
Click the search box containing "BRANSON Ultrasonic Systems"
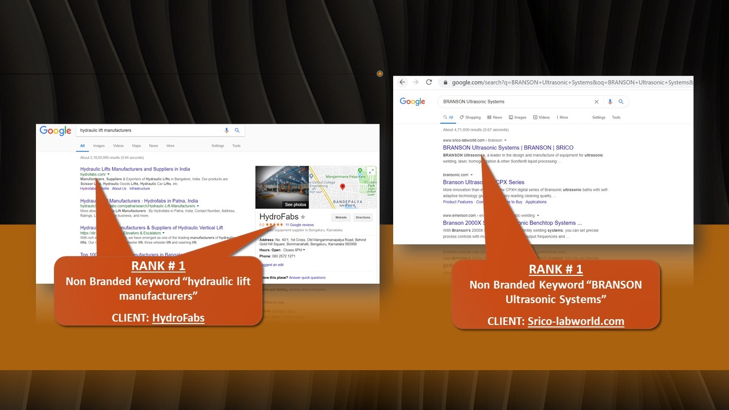pyautogui.click(x=533, y=102)
